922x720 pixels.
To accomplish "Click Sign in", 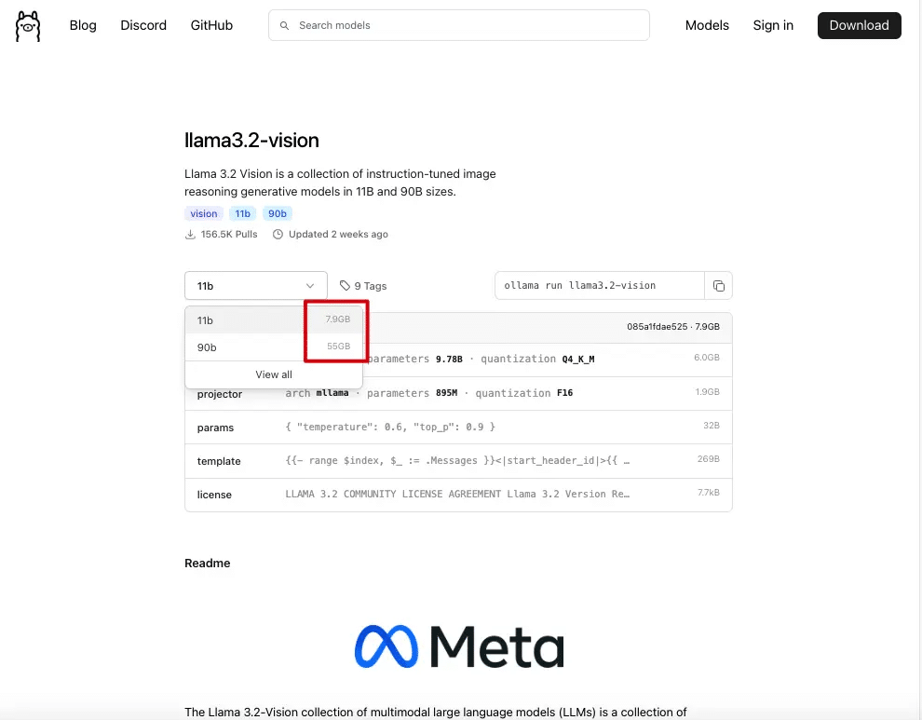I will [x=773, y=25].
